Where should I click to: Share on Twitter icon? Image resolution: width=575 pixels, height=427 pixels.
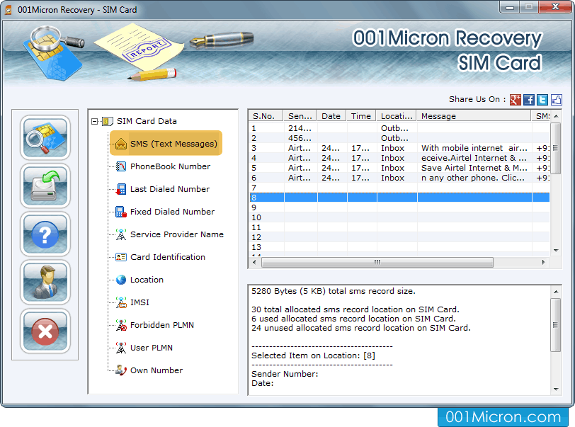click(x=542, y=100)
